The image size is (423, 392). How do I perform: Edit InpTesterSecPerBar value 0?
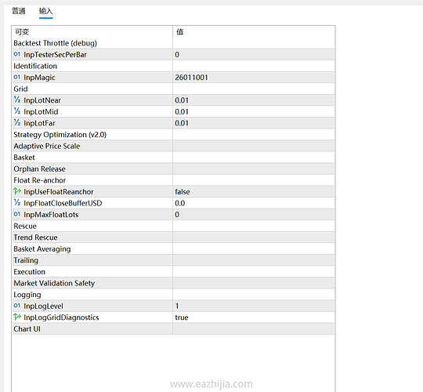pyautogui.click(x=254, y=55)
